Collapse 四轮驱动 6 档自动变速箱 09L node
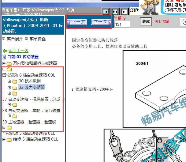186x162 pixels. (4, 69)
